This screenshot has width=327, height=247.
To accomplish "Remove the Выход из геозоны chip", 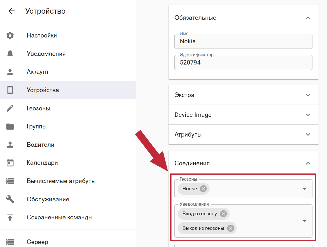I will 230,228.
